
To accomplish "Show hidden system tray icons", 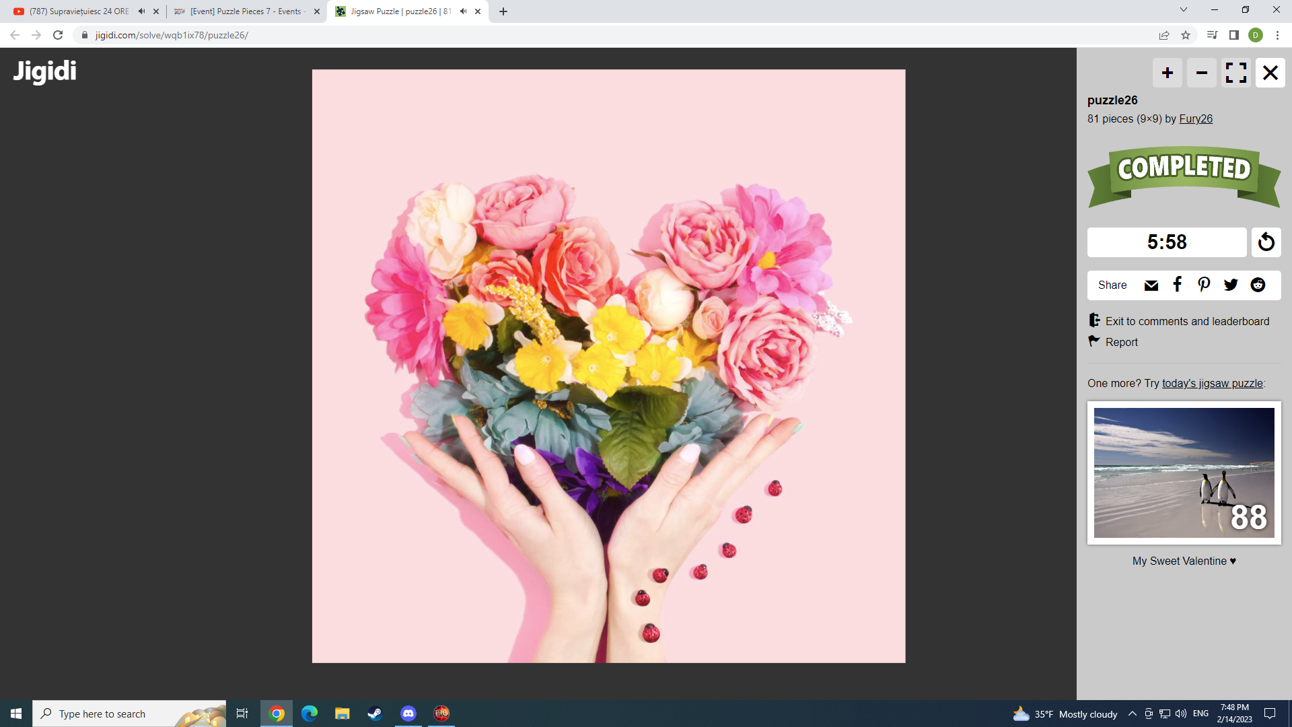I will (x=1133, y=714).
